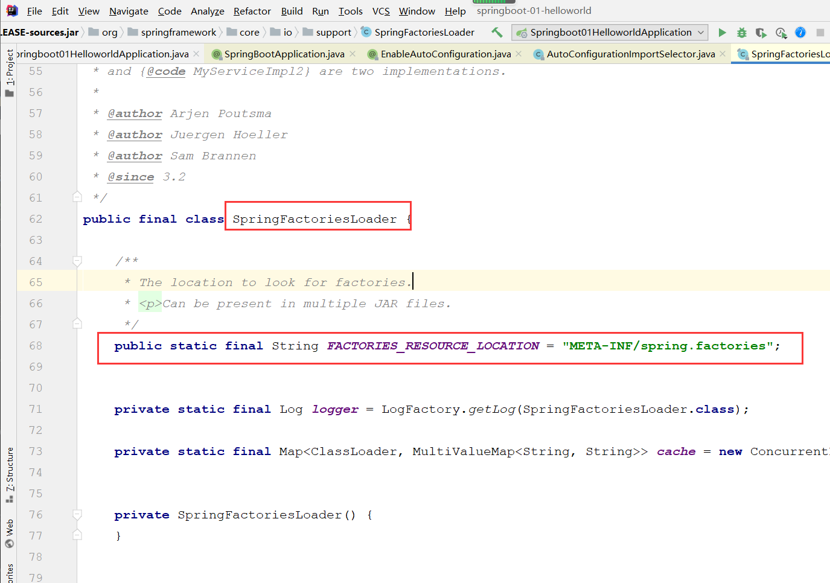This screenshot has width=830, height=583.
Task: Collapse the constructor fold at line 76
Action: click(x=77, y=514)
